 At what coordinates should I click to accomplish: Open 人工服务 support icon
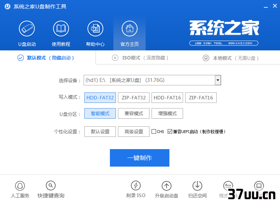point(20,186)
